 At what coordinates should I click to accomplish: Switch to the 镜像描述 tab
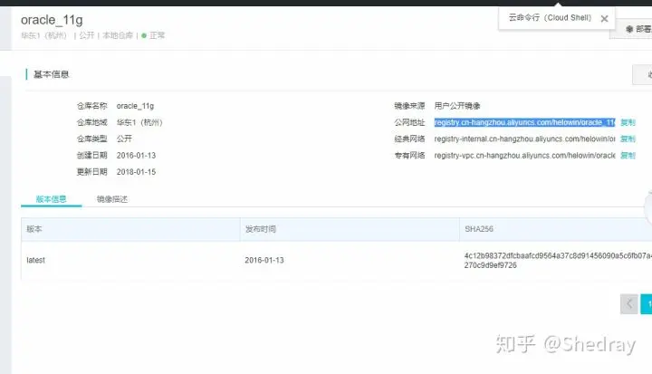112,199
